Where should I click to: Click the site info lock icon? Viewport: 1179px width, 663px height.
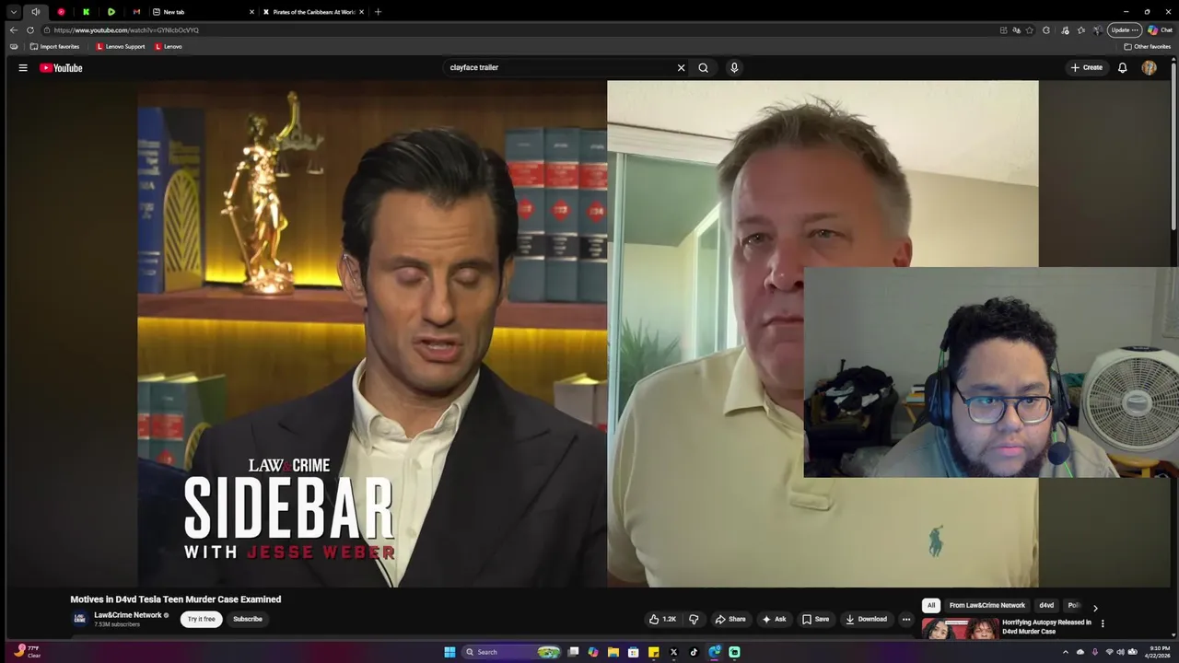[x=46, y=29]
